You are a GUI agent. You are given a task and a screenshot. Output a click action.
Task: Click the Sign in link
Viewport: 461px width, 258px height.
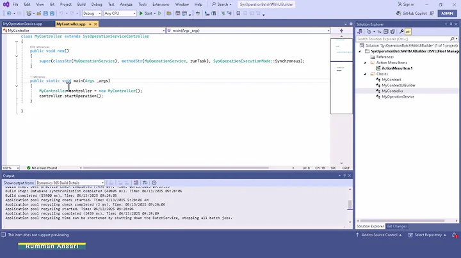(x=406, y=4)
